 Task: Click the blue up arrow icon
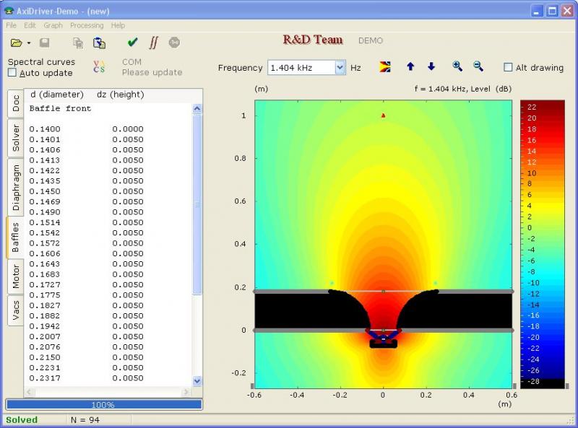click(410, 66)
